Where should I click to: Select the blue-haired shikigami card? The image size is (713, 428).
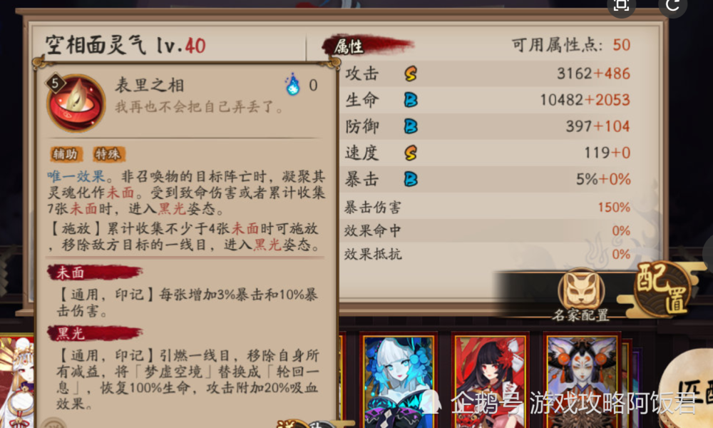(398, 381)
